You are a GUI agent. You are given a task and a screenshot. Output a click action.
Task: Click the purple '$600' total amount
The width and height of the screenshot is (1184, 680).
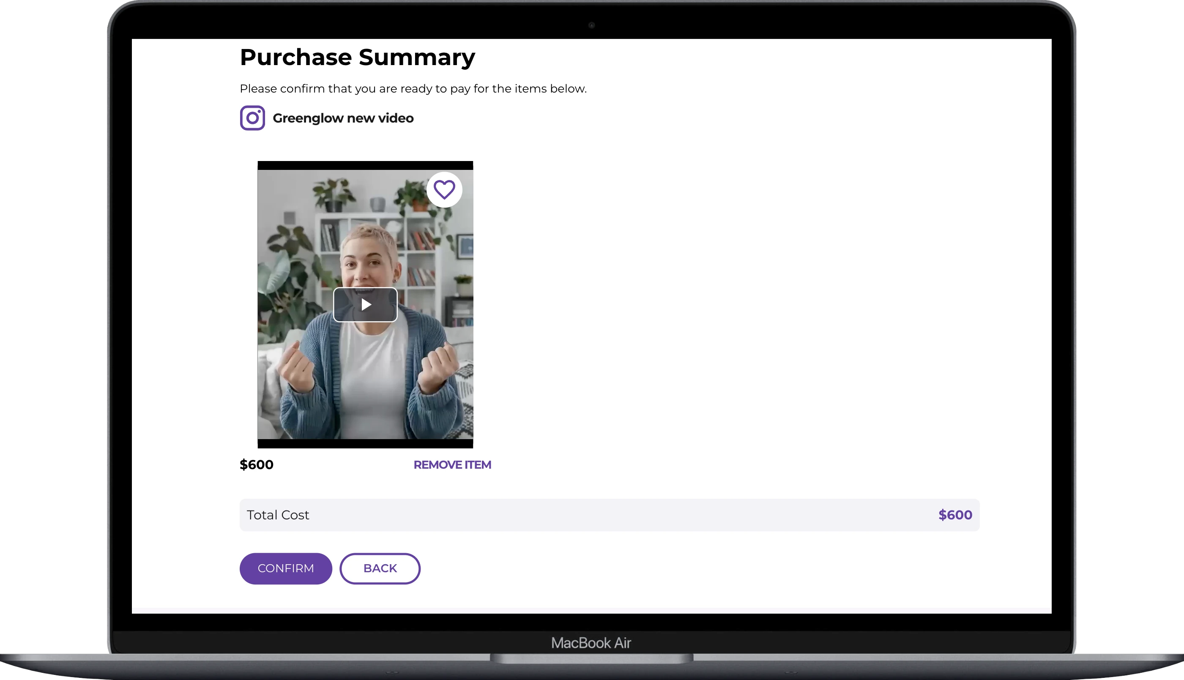955,515
